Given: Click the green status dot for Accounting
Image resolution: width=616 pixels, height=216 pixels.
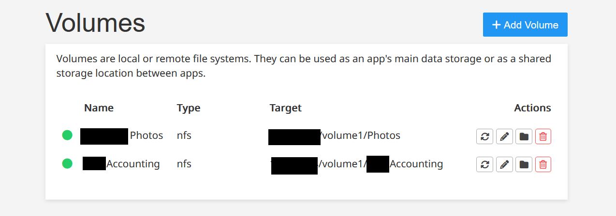Looking at the screenshot, I should (x=67, y=164).
